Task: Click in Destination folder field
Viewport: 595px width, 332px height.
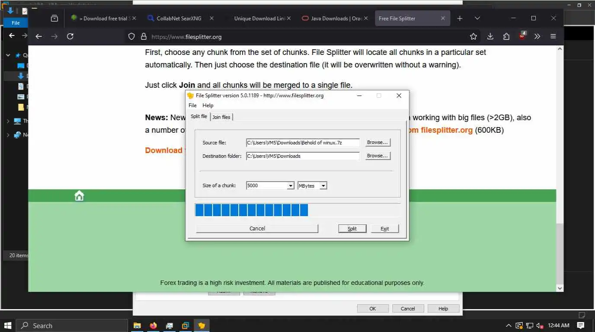Action: [303, 156]
